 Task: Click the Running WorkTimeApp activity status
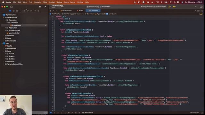[153, 7]
